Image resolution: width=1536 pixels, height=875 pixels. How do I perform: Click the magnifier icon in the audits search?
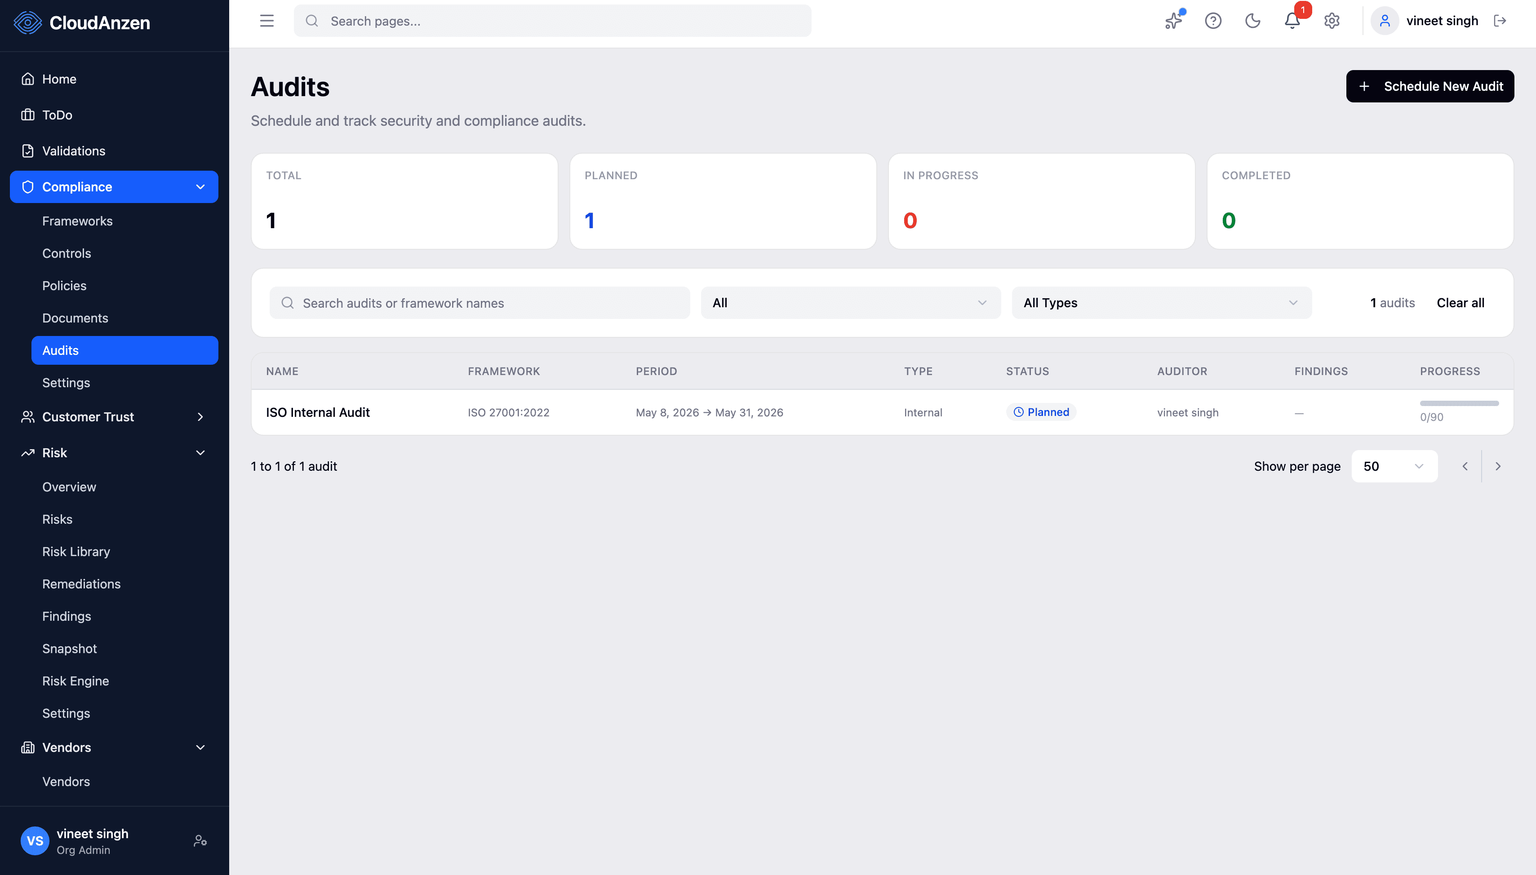click(x=287, y=303)
